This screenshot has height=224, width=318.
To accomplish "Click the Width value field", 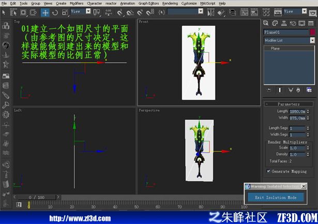I will [x=297, y=118].
